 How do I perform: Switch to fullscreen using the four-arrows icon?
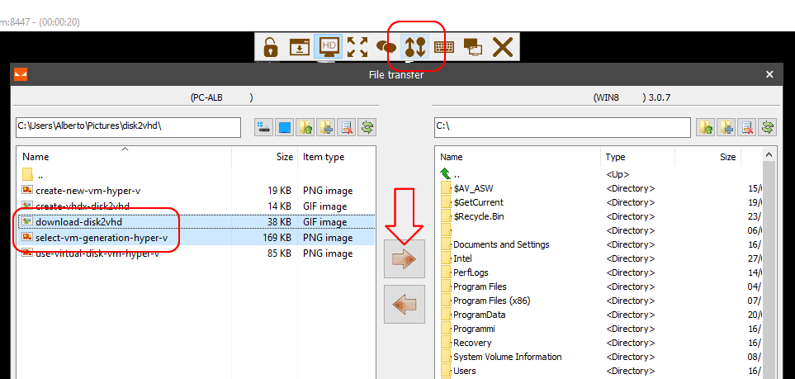357,47
